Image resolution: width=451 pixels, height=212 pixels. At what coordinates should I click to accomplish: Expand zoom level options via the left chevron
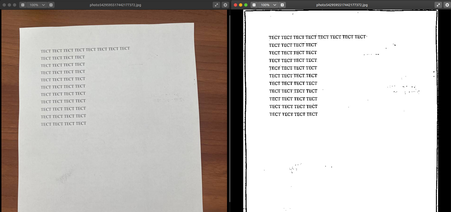coord(43,5)
